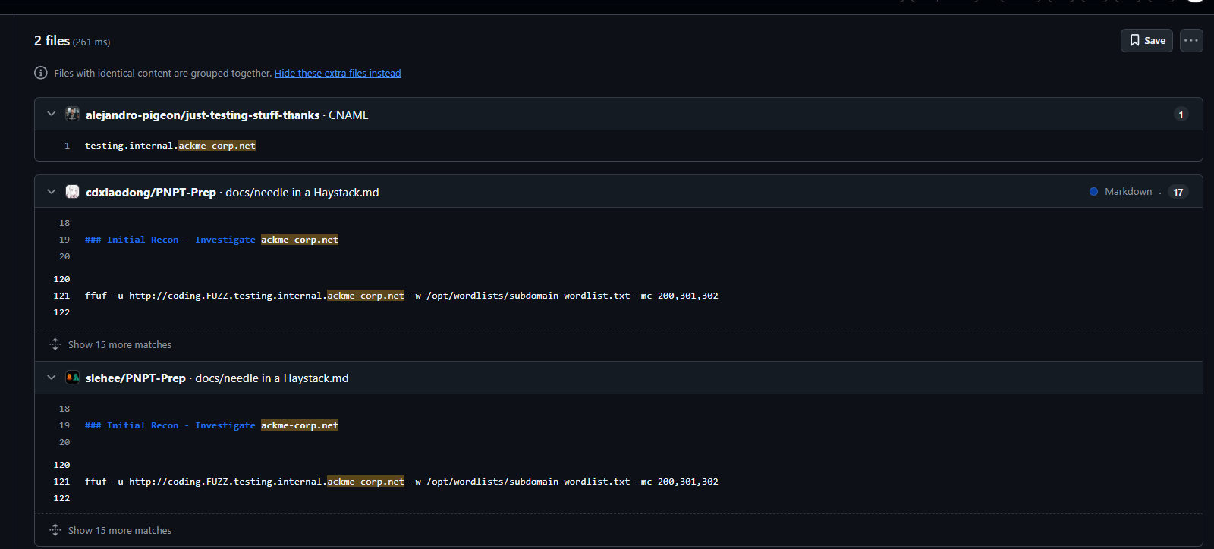Click cdxiaodong user avatar

73,192
